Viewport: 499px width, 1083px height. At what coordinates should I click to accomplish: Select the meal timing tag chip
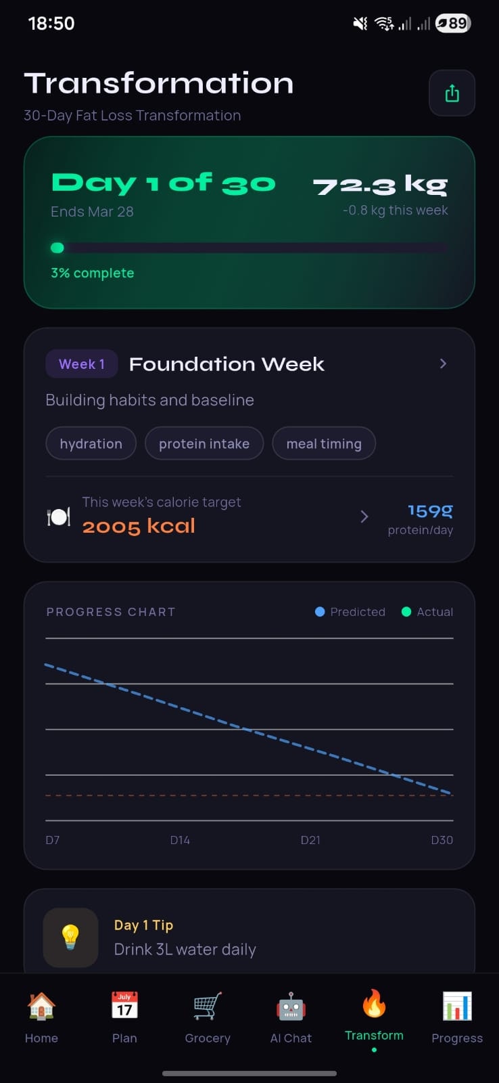[324, 444]
